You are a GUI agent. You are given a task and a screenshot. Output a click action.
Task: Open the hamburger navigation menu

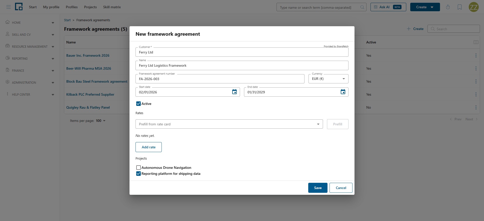pyautogui.click(x=8, y=7)
